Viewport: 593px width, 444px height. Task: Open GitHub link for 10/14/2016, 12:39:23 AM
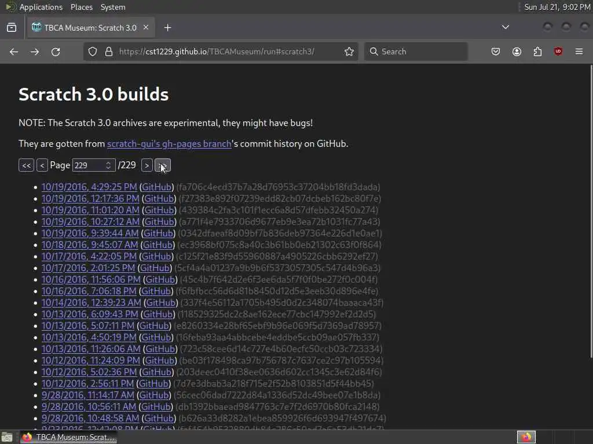tap(161, 302)
